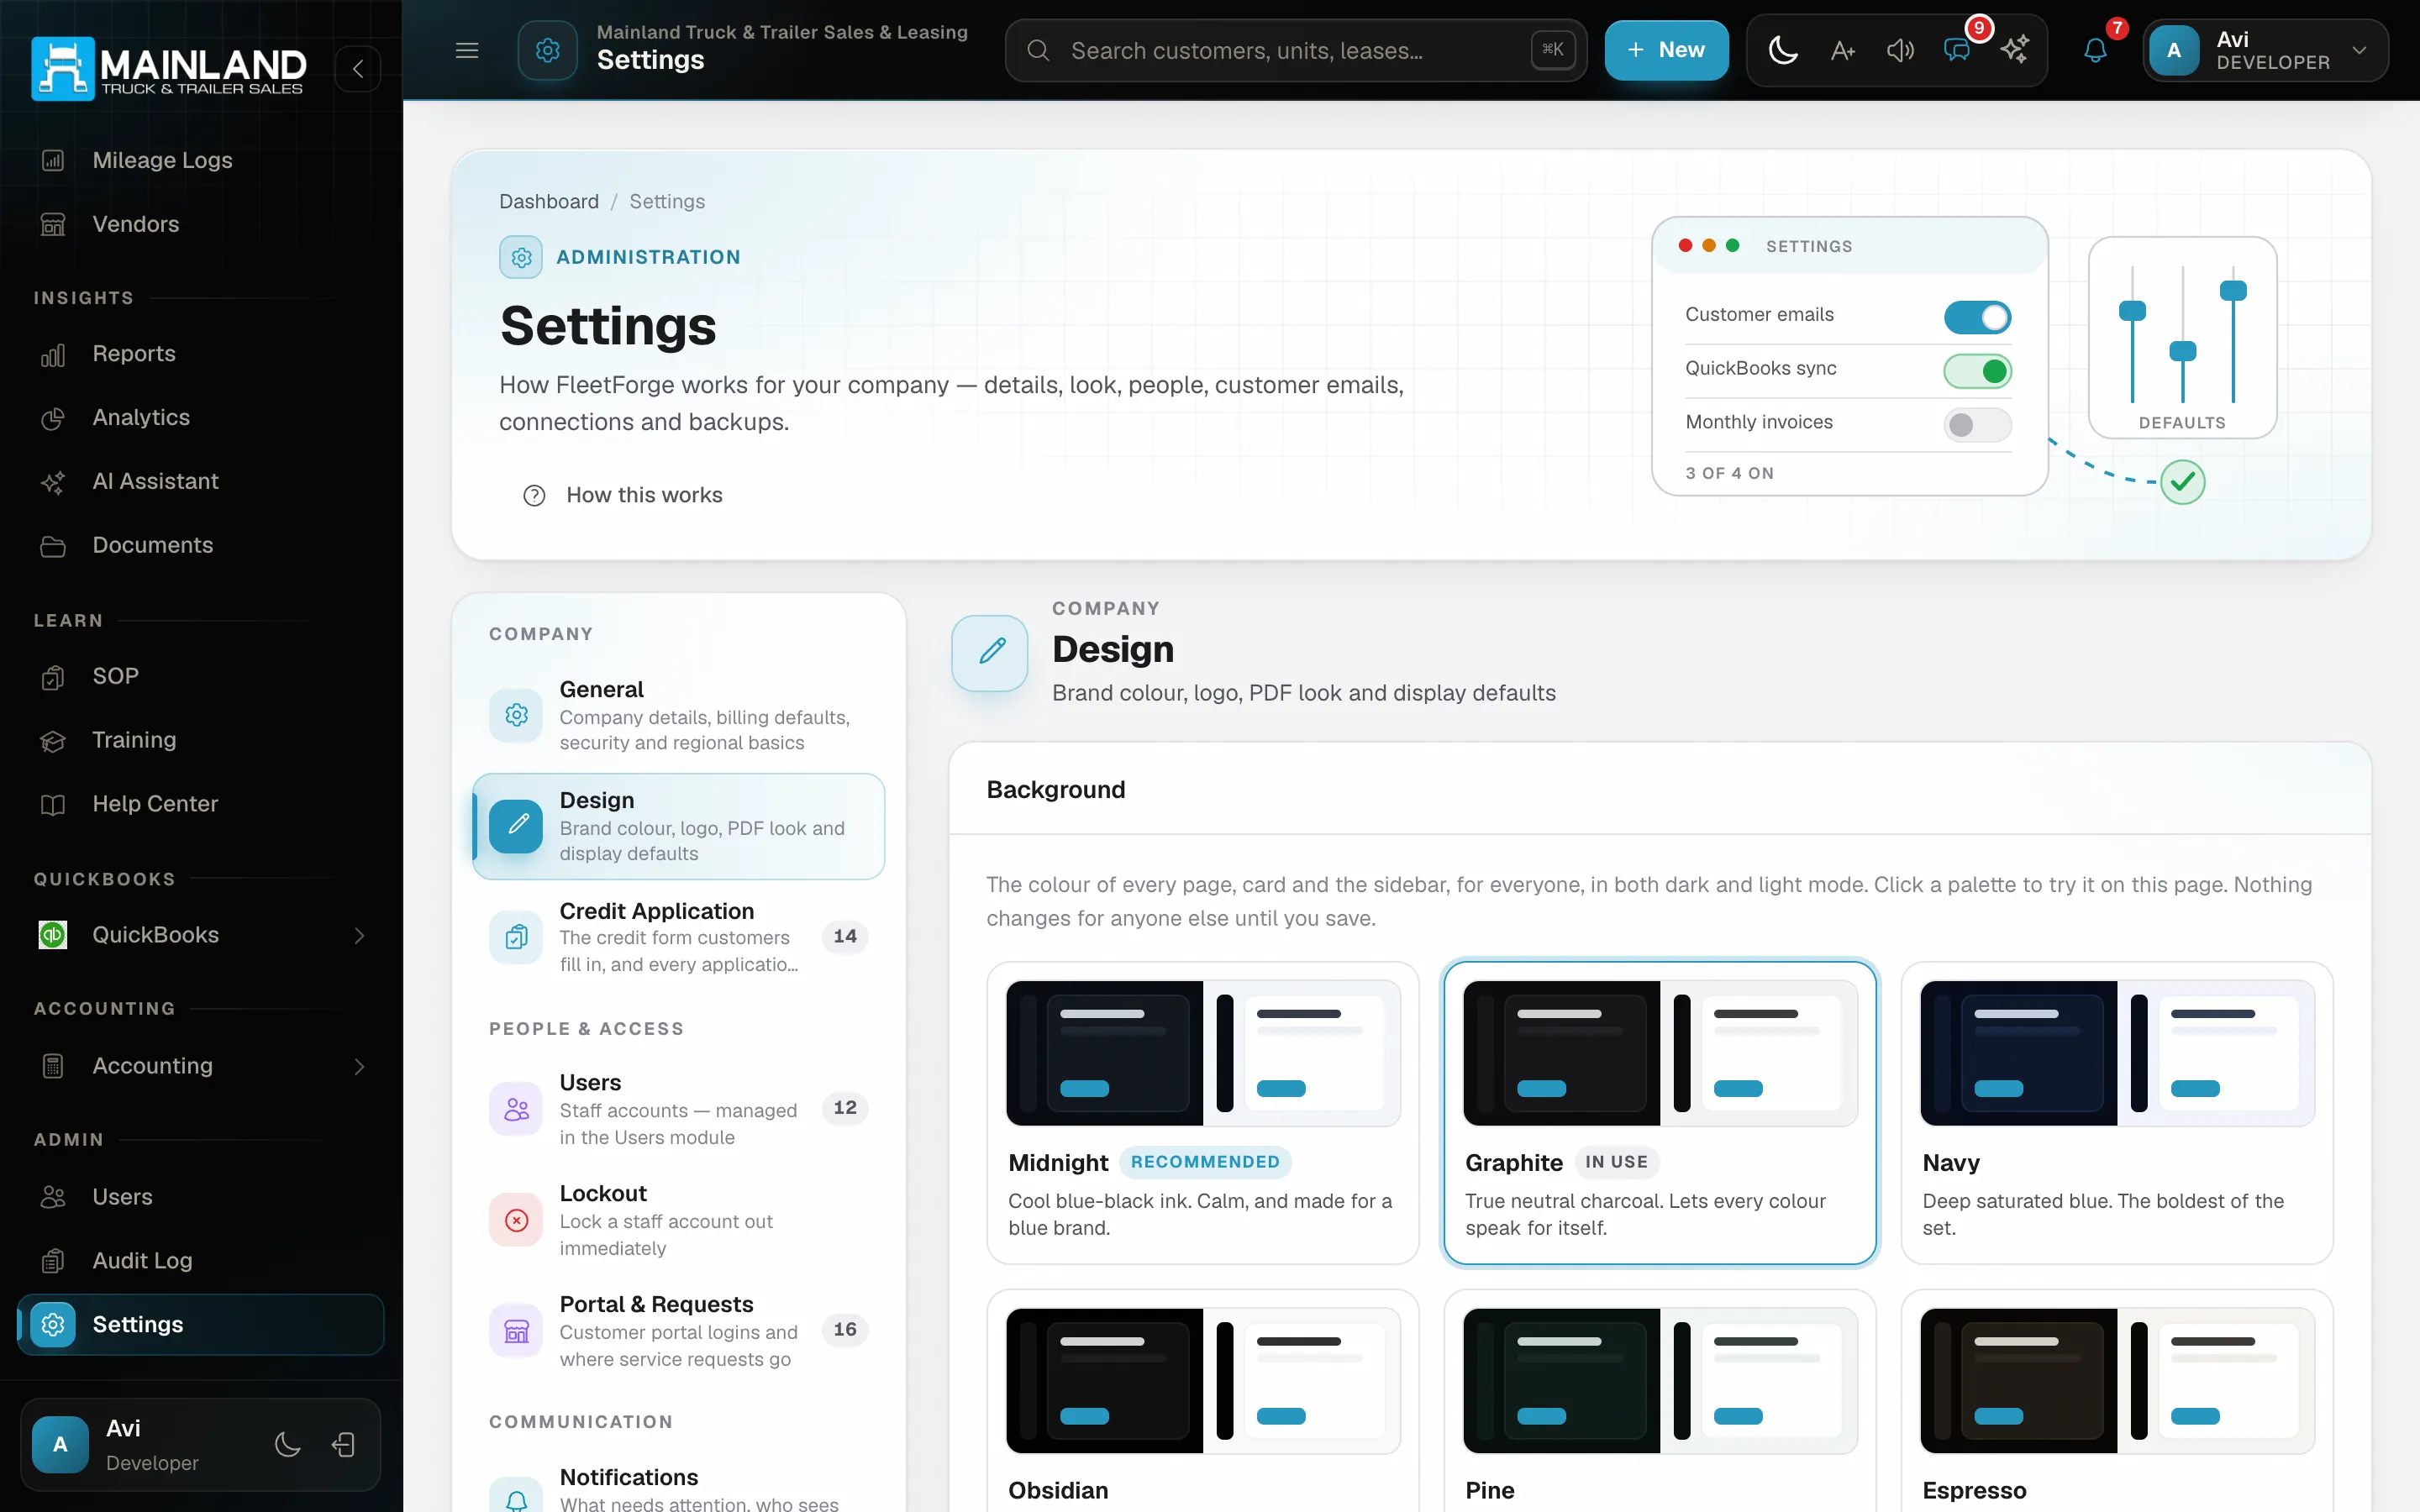Toggle Customer emails switch

coord(1977,318)
